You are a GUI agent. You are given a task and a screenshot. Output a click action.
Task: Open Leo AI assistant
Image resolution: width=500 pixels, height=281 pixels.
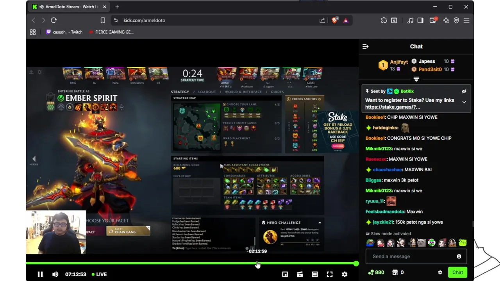(446, 20)
